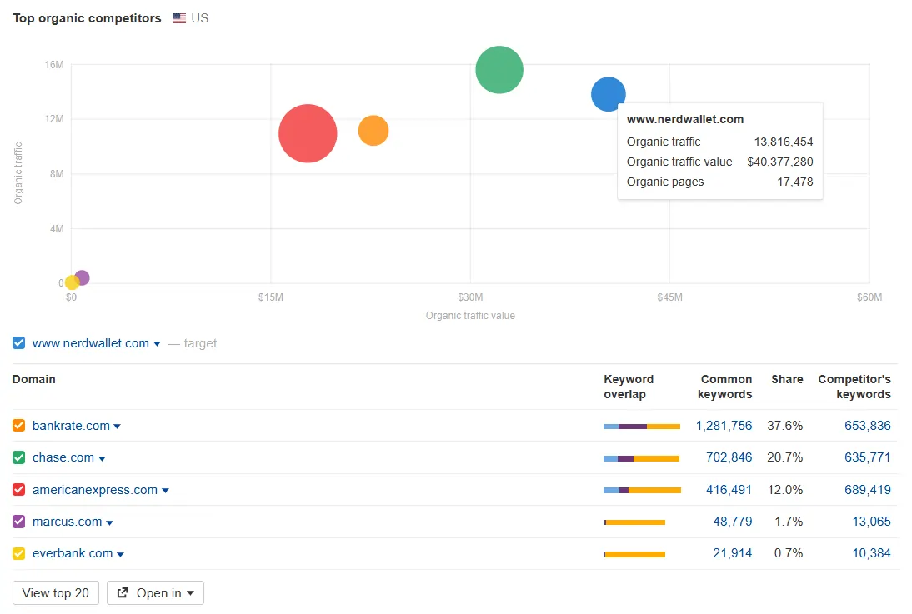Click the Share column header
Image resolution: width=912 pixels, height=614 pixels.
point(787,379)
